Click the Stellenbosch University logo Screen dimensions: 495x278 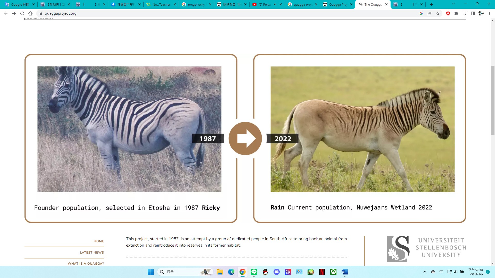tap(426, 249)
